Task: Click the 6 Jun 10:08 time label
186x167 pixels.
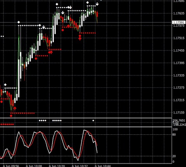Action: click(x=34, y=166)
